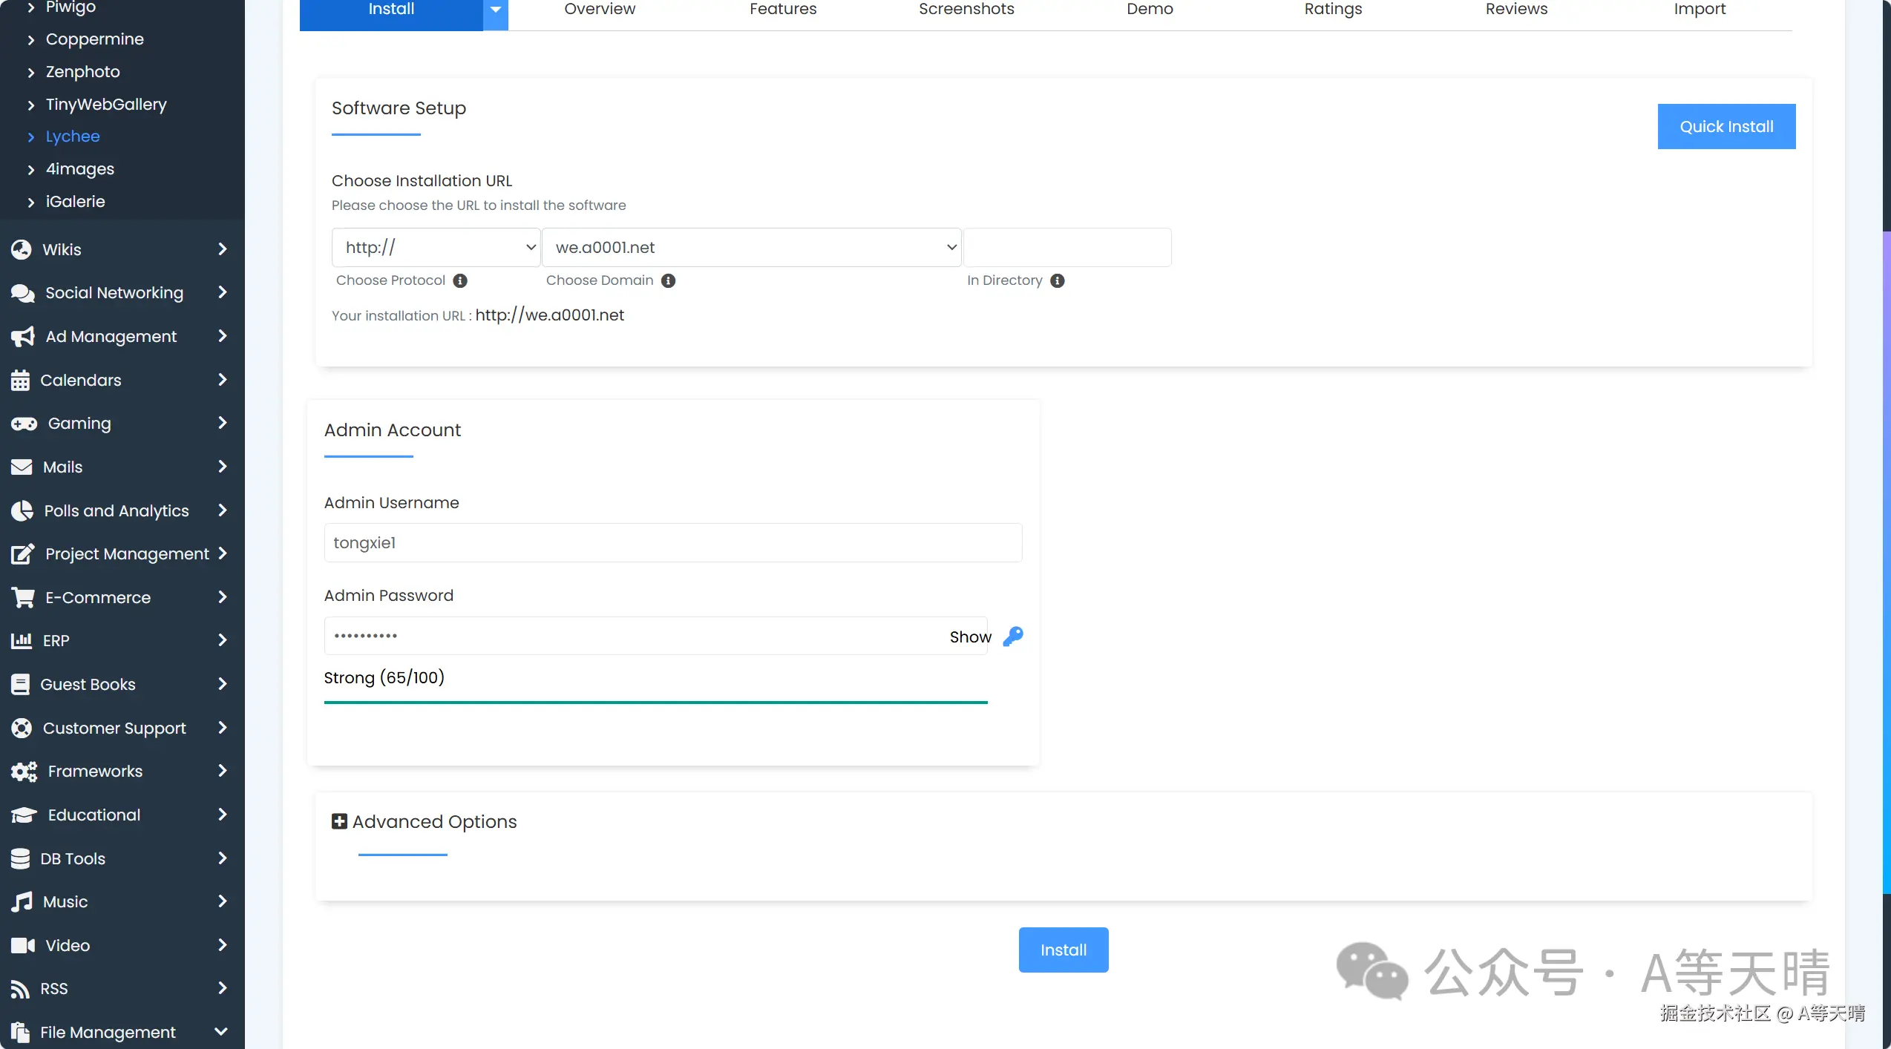Viewport: 1891px width, 1049px height.
Task: Click the Choose Protocol info icon
Action: click(x=460, y=280)
